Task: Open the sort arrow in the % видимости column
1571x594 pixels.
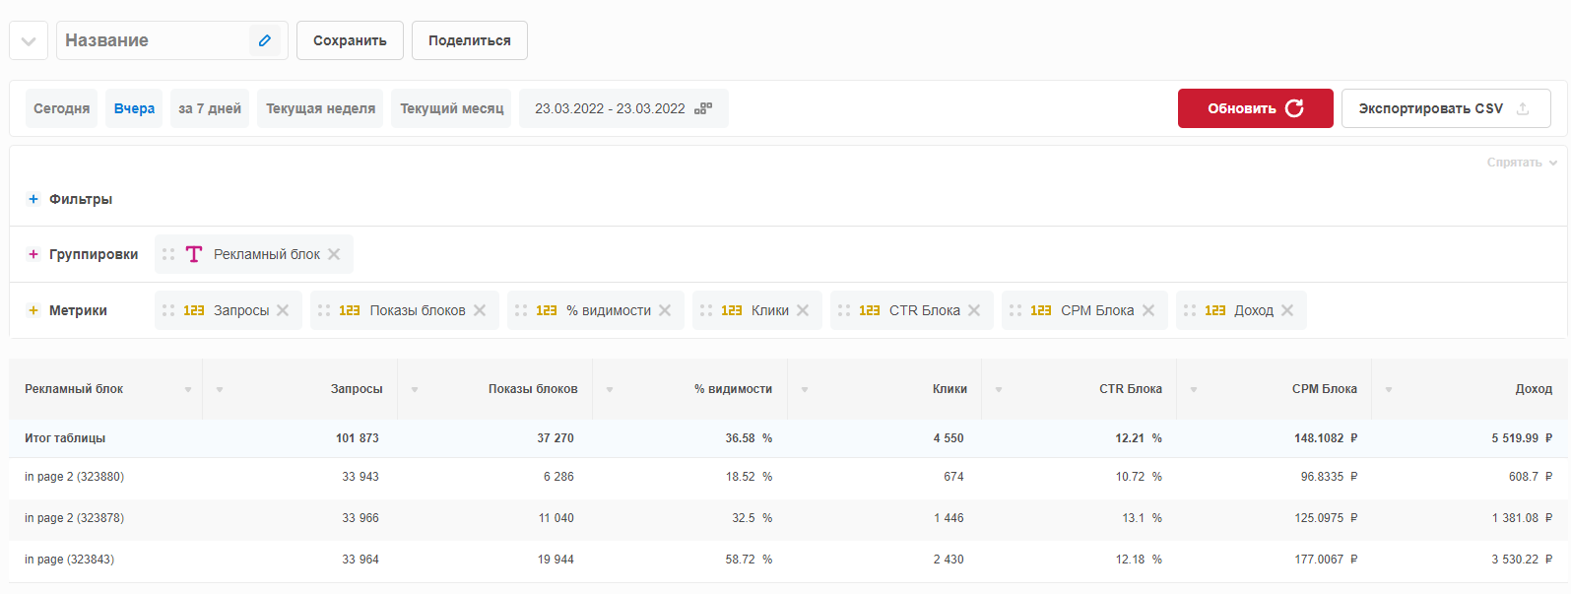Action: click(610, 390)
